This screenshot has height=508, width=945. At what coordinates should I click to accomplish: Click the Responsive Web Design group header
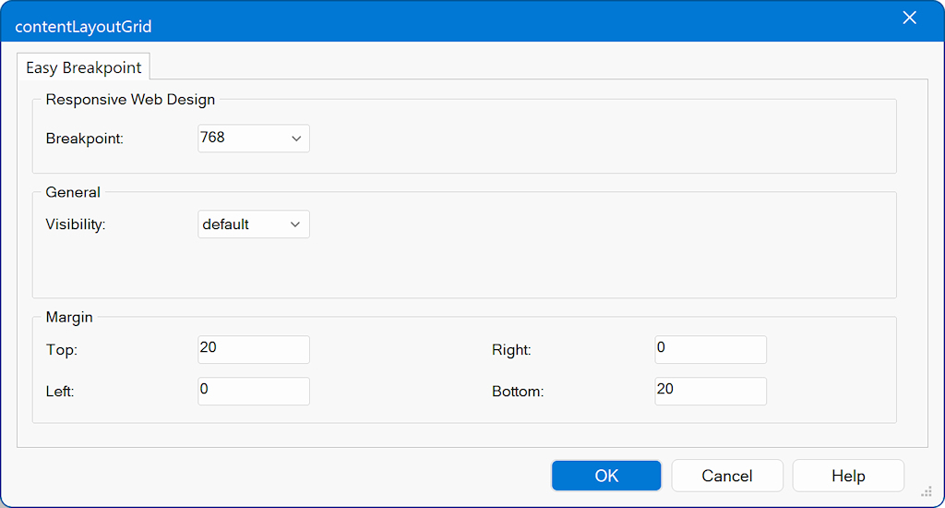click(130, 100)
